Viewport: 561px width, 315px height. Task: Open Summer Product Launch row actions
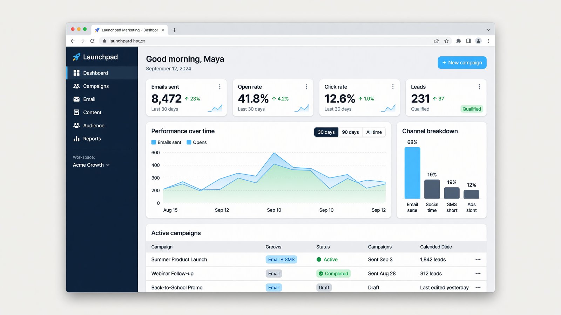click(x=478, y=260)
